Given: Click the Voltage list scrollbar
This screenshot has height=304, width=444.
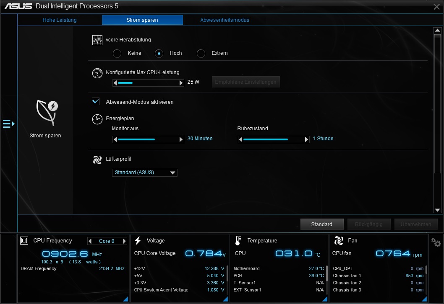Looking at the screenshot, I should pyautogui.click(x=227, y=280).
